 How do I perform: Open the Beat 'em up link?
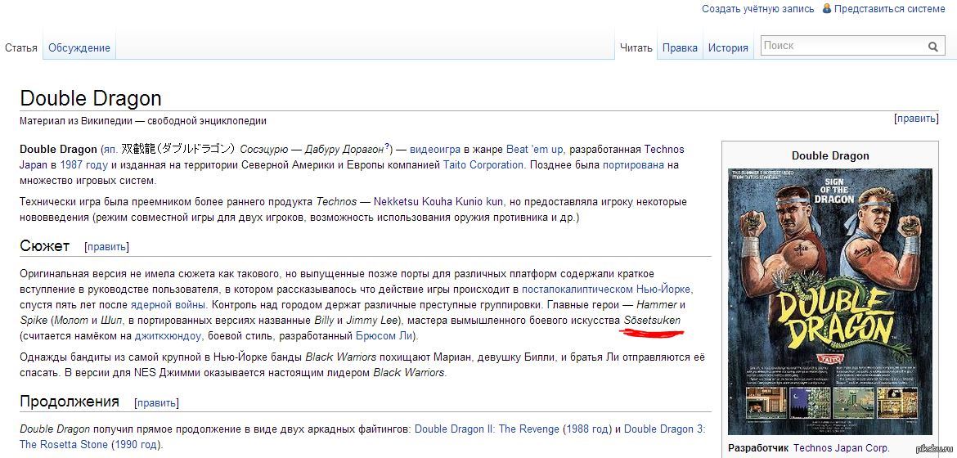[536, 149]
